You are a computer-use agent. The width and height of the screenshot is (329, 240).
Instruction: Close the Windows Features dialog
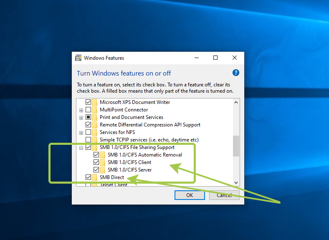(235, 58)
